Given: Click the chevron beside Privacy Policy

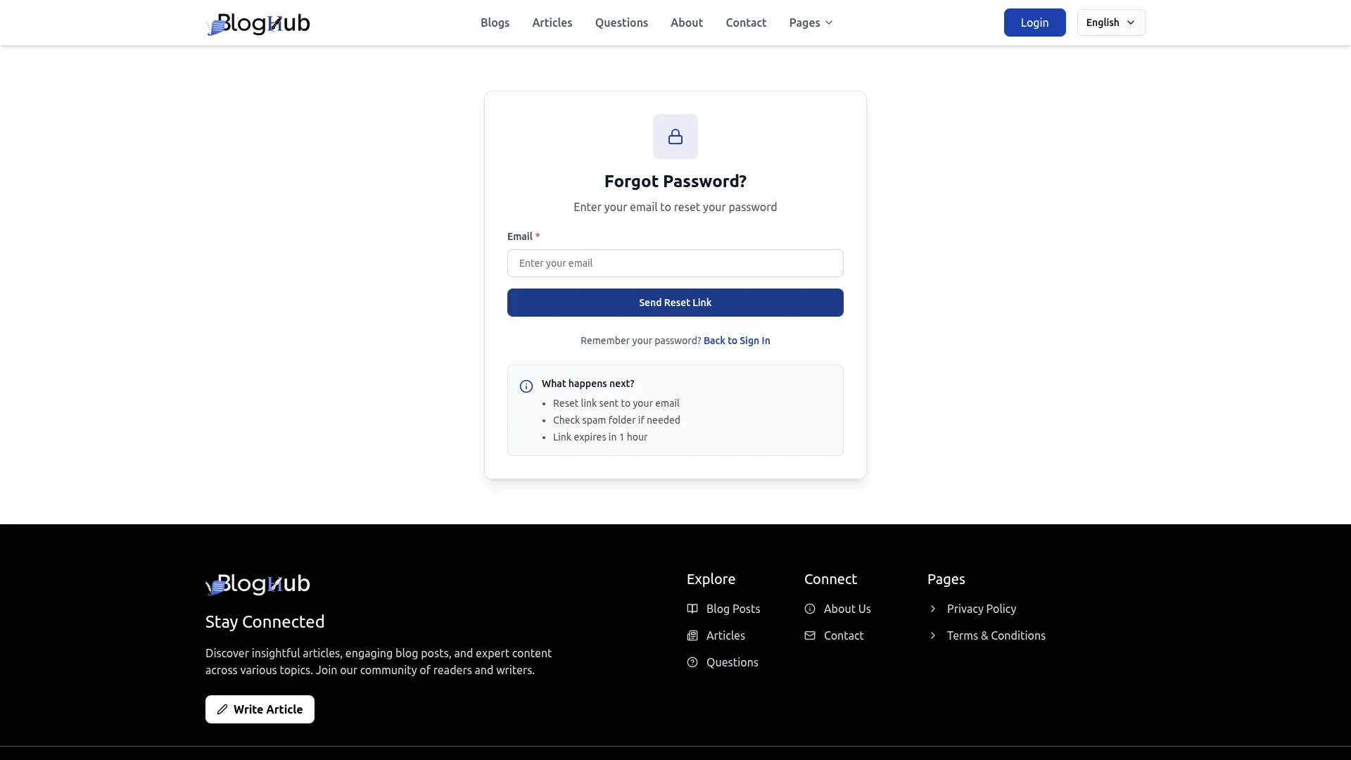Looking at the screenshot, I should point(933,609).
